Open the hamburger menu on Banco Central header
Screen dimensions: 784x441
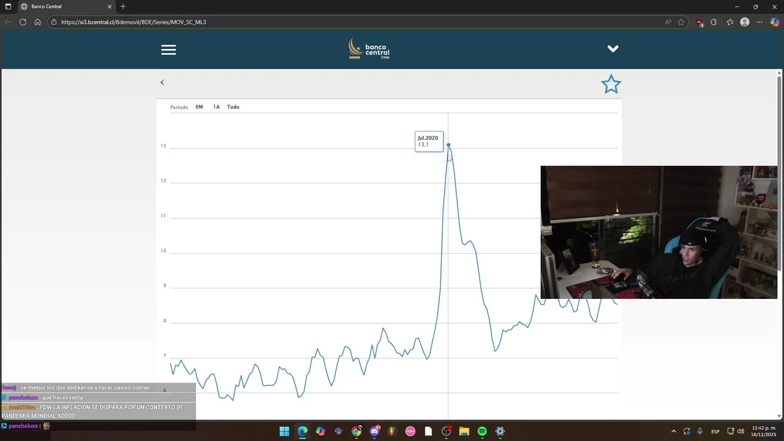(x=168, y=50)
